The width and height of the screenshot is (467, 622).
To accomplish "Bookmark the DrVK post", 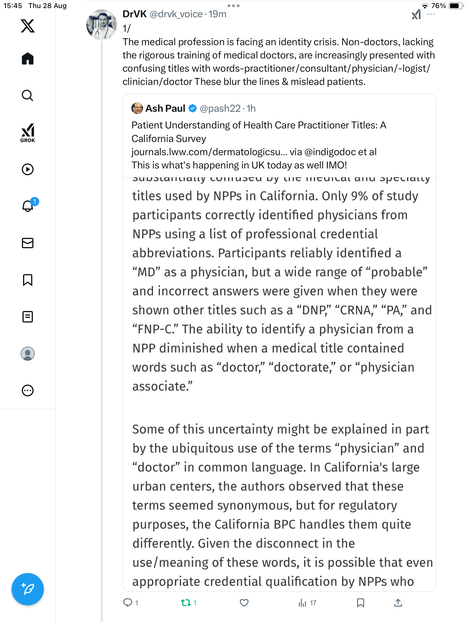I will [x=360, y=603].
